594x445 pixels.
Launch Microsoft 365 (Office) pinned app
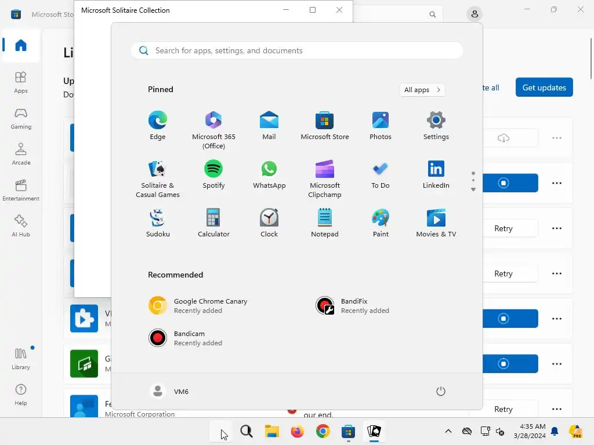pos(213,130)
